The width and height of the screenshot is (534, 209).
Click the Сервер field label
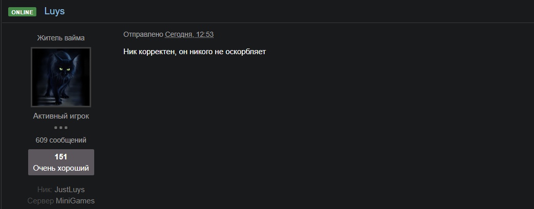40,201
